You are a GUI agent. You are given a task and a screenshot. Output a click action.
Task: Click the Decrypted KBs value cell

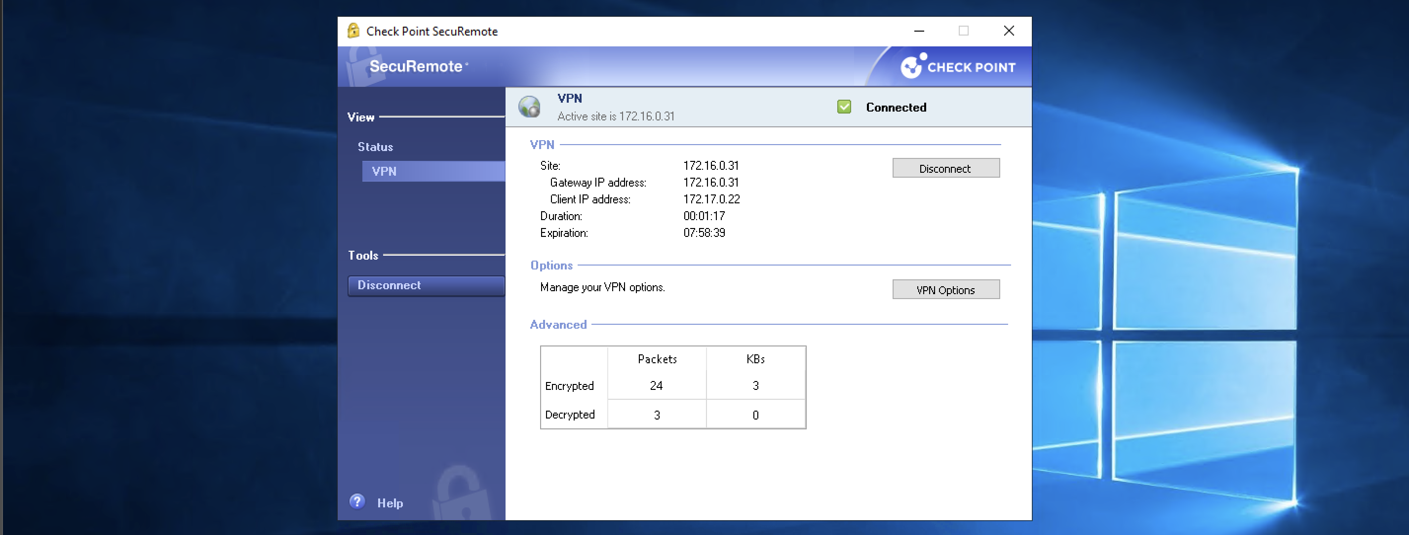(755, 415)
